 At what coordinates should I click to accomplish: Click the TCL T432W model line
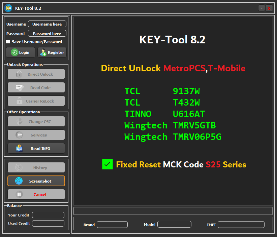(x=162, y=103)
